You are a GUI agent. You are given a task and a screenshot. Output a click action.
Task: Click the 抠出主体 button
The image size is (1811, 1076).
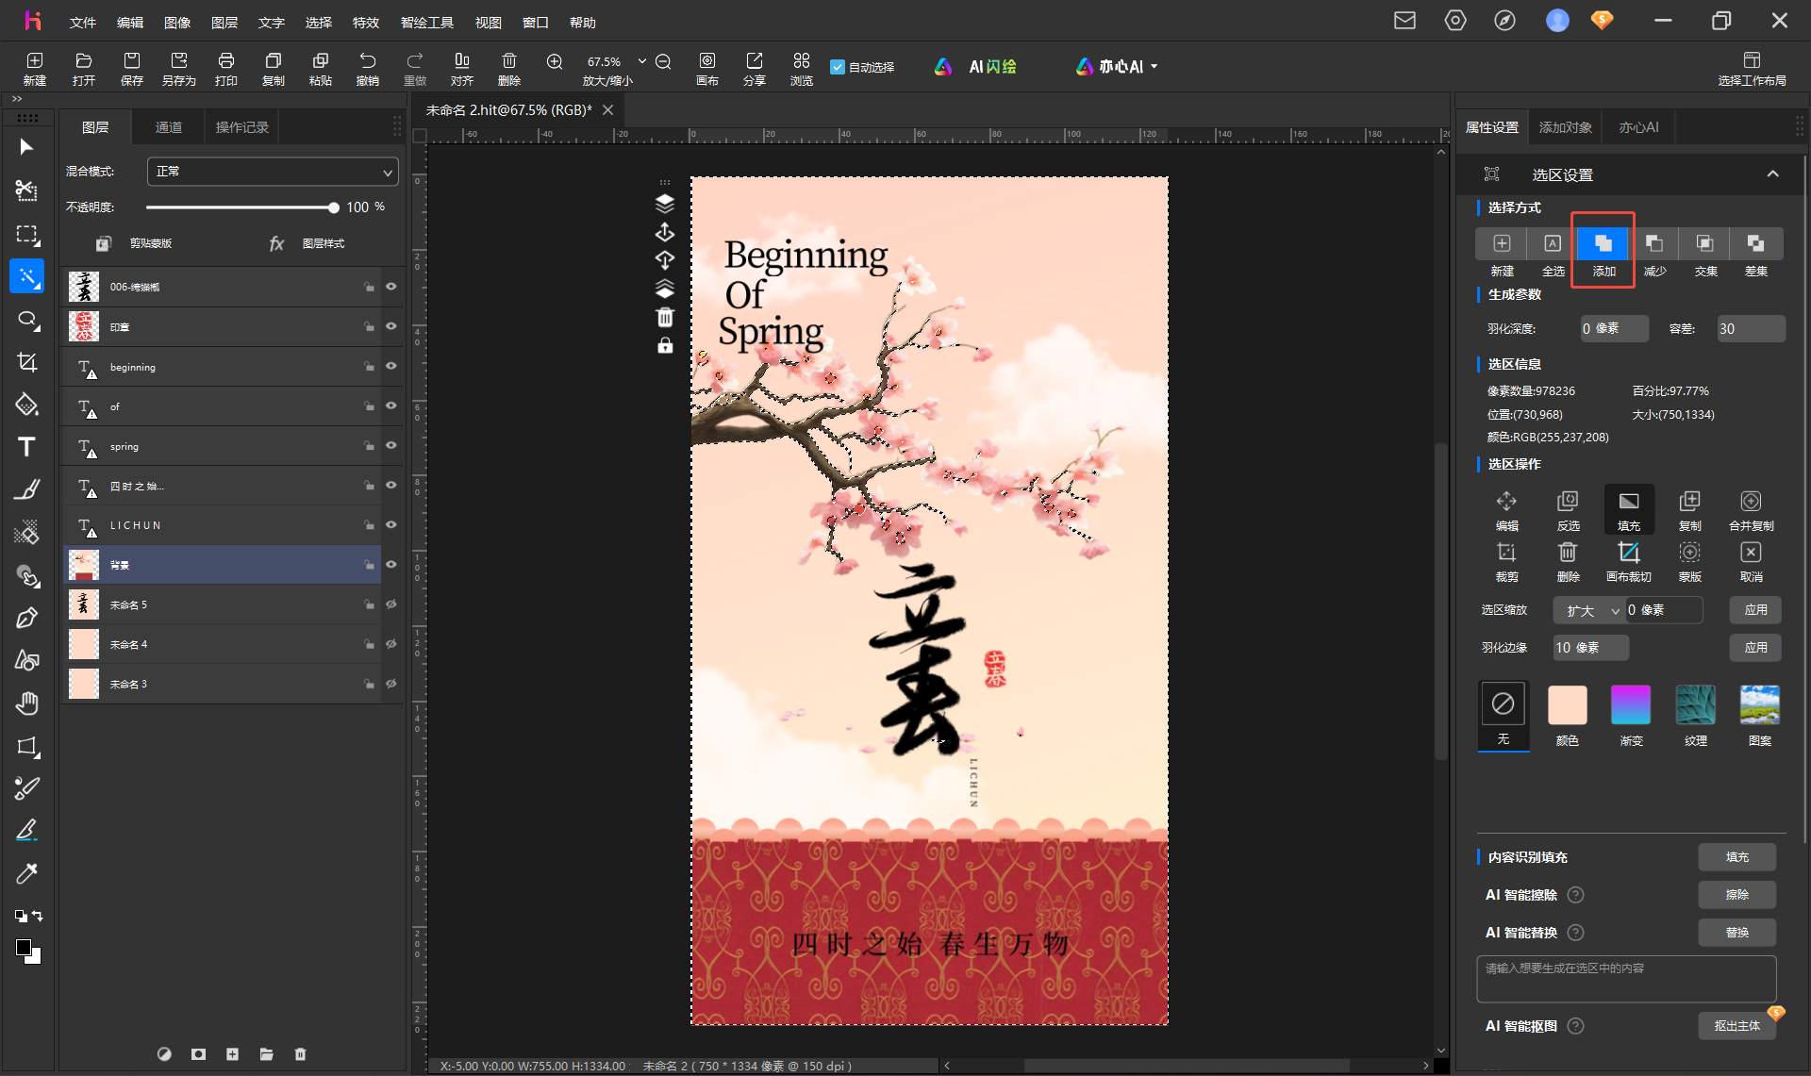[1737, 1026]
